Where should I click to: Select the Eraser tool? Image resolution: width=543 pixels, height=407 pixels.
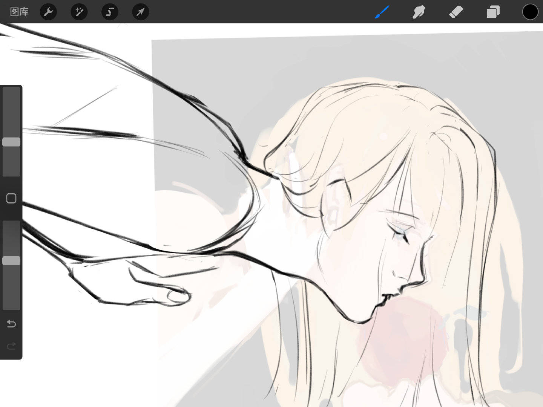coord(456,12)
